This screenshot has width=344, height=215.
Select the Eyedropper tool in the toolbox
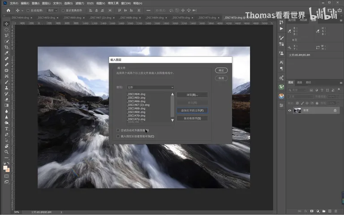tap(7, 53)
